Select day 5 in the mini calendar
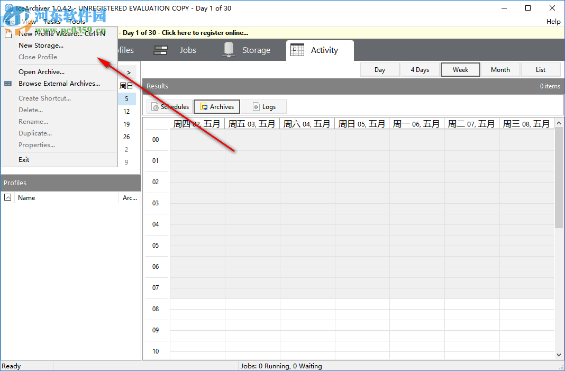Image resolution: width=565 pixels, height=371 pixels. click(126, 99)
